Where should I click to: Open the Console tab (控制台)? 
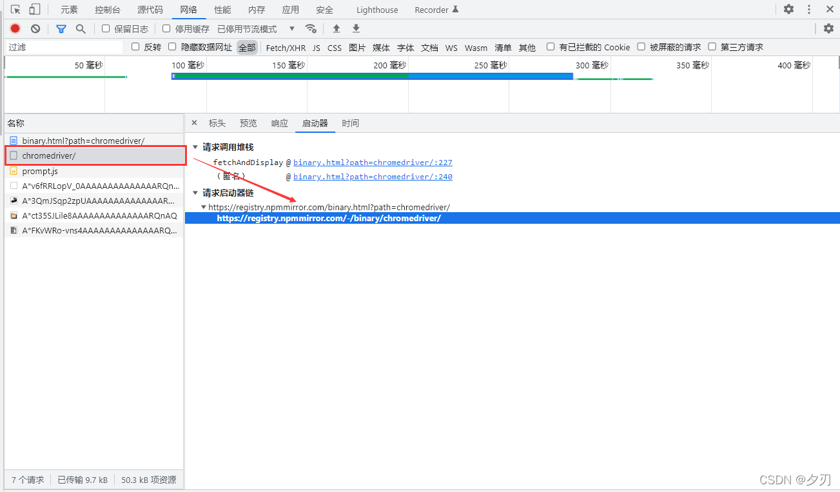point(108,10)
